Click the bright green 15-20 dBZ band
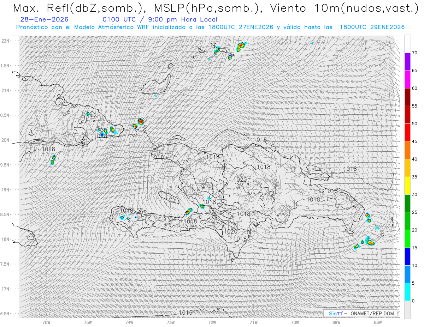Image resolution: width=424 pixels, height=327 pixels. click(x=407, y=239)
